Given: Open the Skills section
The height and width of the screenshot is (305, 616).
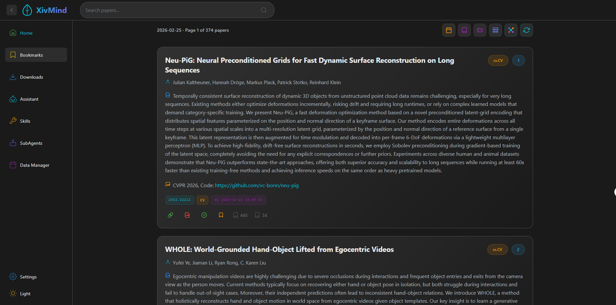Looking at the screenshot, I should (36, 121).
